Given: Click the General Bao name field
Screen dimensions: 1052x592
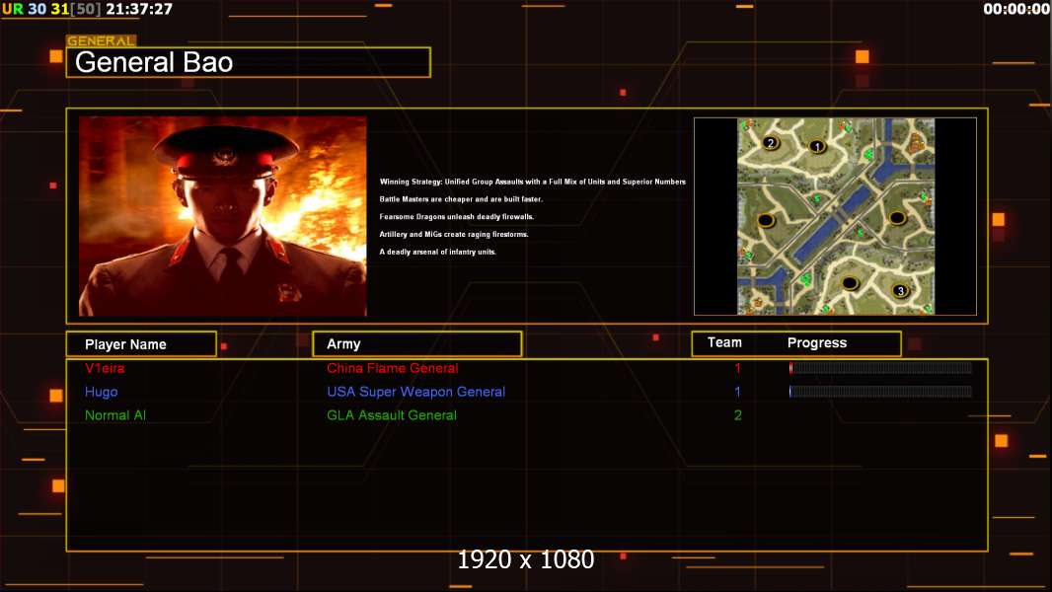Looking at the screenshot, I should click(249, 62).
